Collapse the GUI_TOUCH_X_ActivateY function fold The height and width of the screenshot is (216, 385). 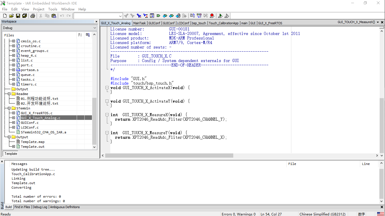point(107,101)
